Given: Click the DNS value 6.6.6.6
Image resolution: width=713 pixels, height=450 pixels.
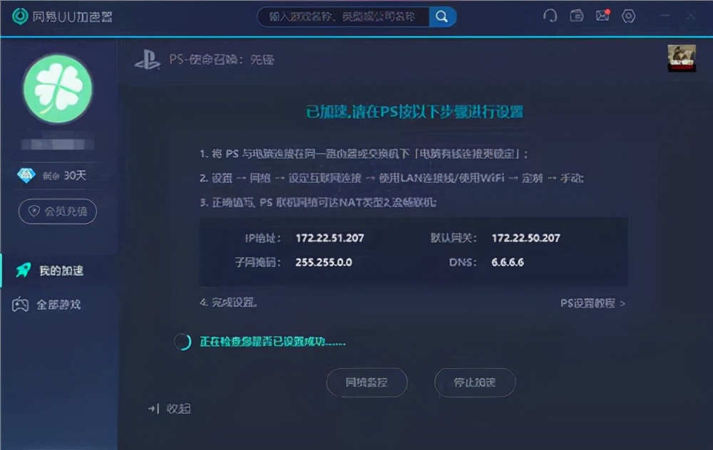Looking at the screenshot, I should pos(508,262).
